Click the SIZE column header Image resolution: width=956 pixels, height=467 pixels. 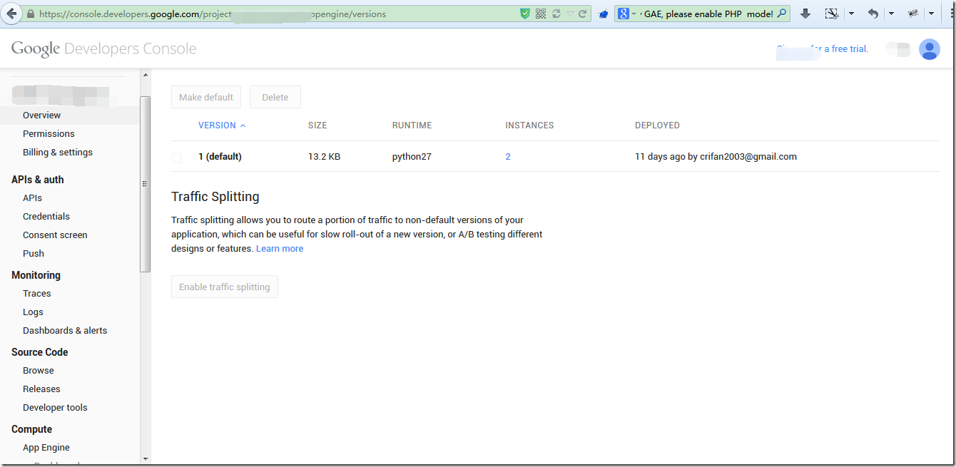pyautogui.click(x=317, y=125)
